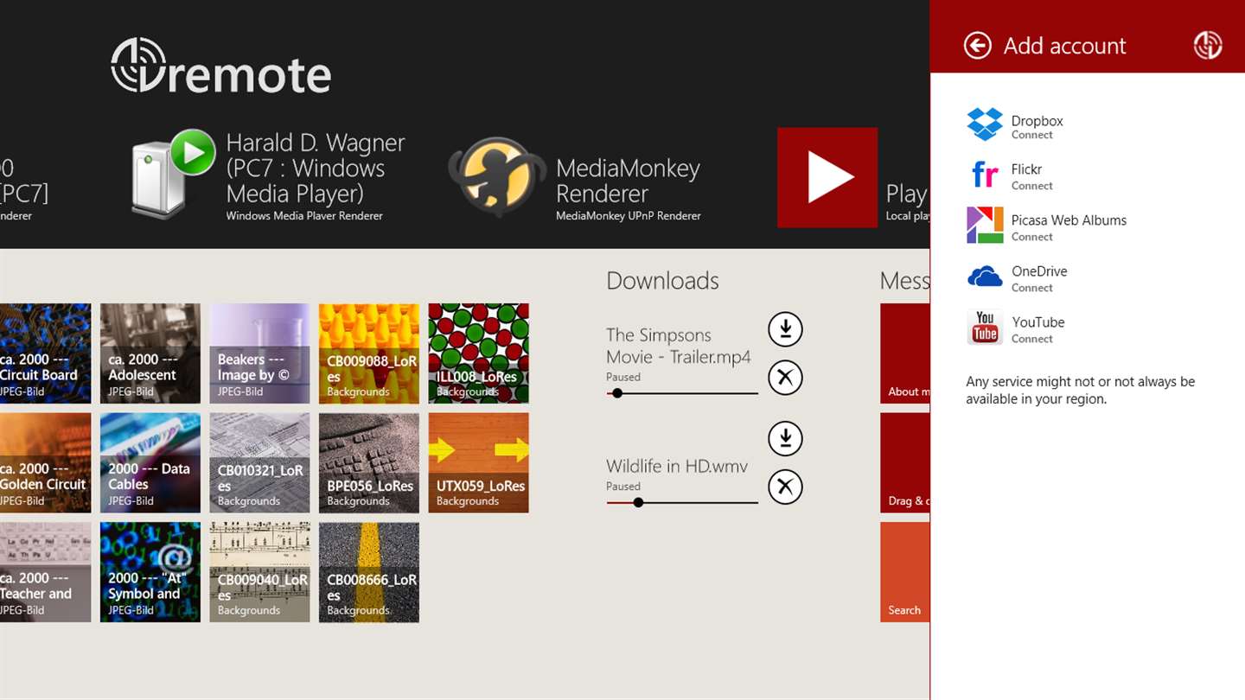Open ILL008_LoRes dots thumbnail
The width and height of the screenshot is (1245, 700).
pyautogui.click(x=478, y=353)
